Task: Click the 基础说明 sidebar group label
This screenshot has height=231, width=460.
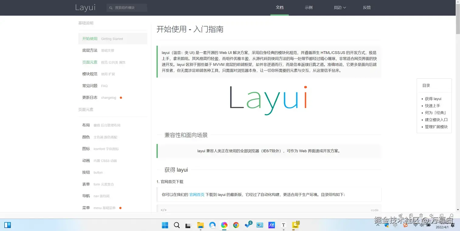Action: (86, 23)
